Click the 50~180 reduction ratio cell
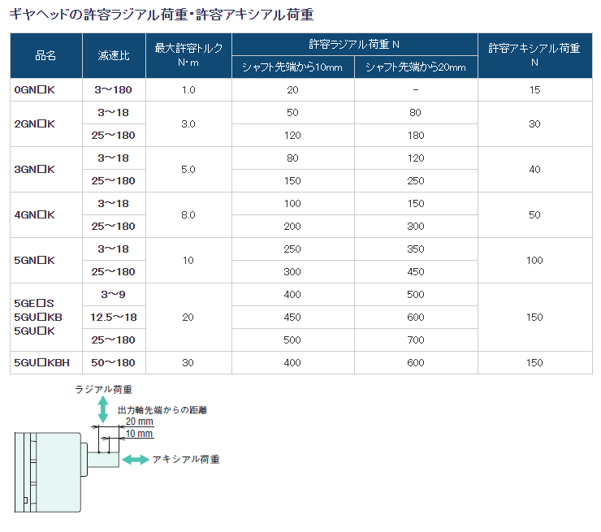Image resolution: width=601 pixels, height=532 pixels. (x=116, y=362)
